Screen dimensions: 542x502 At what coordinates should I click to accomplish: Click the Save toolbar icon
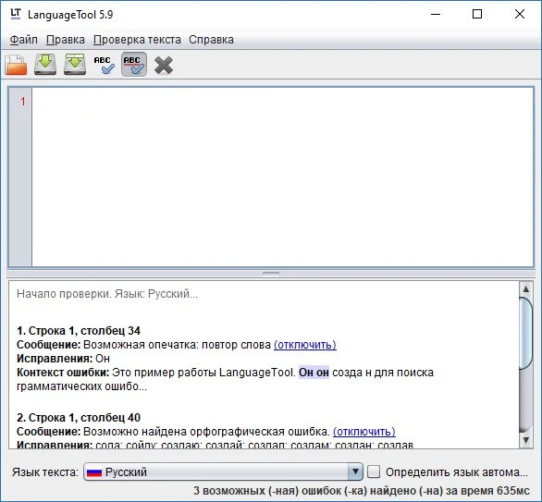point(45,65)
